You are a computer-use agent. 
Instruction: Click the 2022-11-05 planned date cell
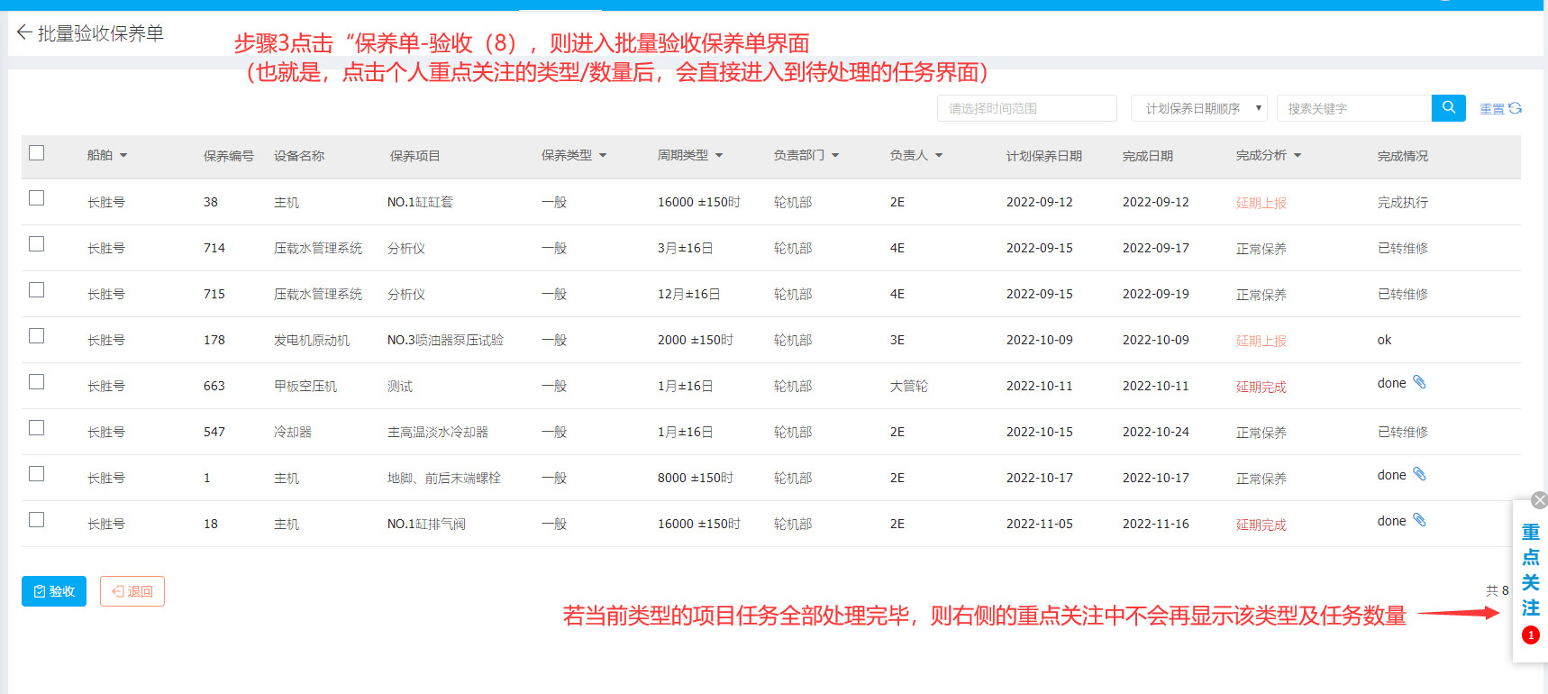(1040, 525)
